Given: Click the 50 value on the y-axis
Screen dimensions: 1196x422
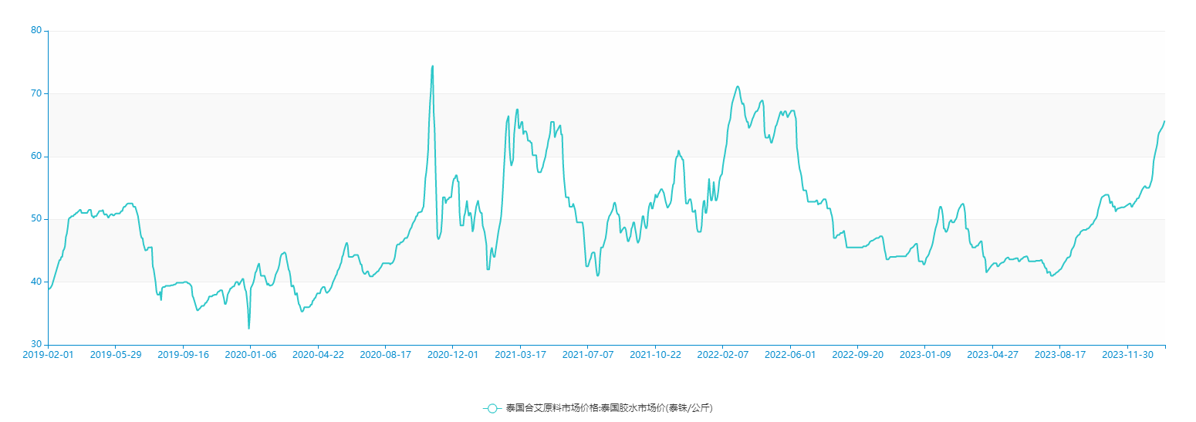Looking at the screenshot, I should 35,219.
